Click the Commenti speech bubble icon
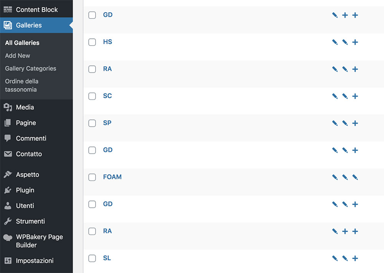 point(8,138)
